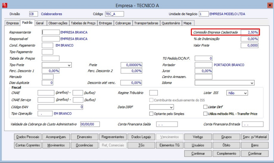This screenshot has width=274, height=163.
Task: Open the Grupos button
Action: 226,137
